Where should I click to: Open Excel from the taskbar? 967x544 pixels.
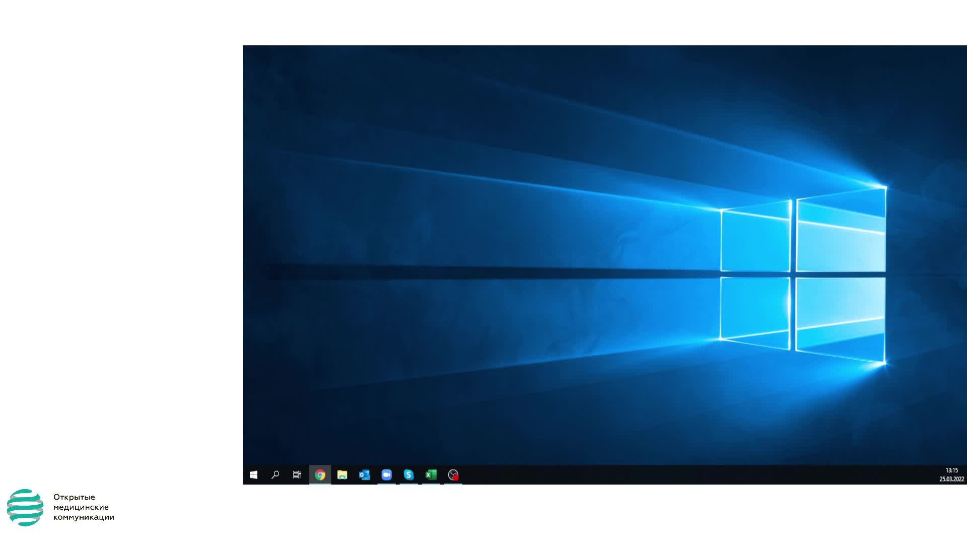(x=431, y=475)
